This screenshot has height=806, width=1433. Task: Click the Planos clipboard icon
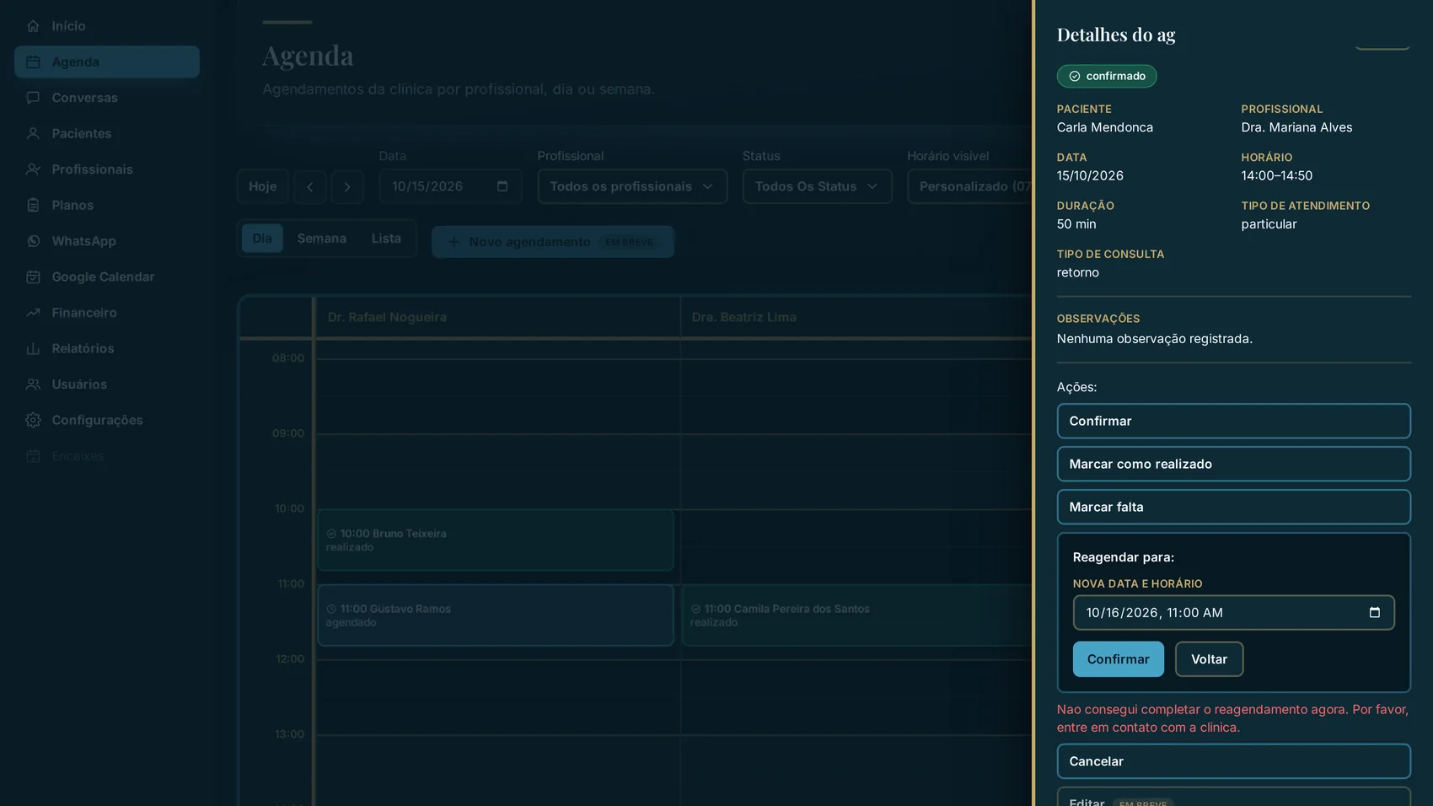[33, 205]
